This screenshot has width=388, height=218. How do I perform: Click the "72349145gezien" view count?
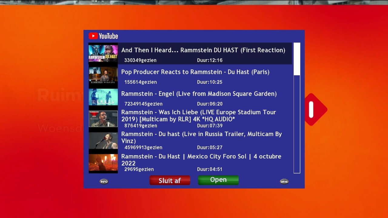click(143, 104)
